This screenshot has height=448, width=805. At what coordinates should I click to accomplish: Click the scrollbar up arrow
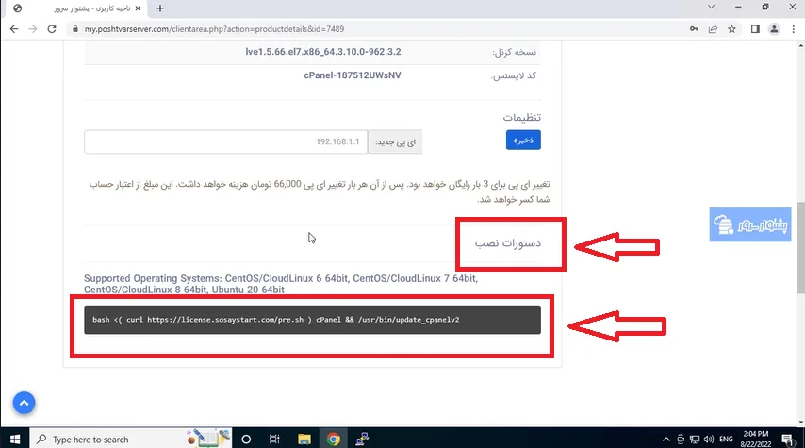pyautogui.click(x=800, y=45)
